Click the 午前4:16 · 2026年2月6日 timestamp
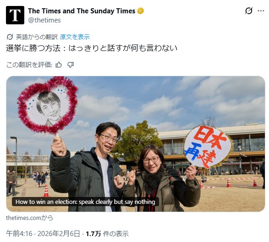The image size is (269, 242). point(43,234)
